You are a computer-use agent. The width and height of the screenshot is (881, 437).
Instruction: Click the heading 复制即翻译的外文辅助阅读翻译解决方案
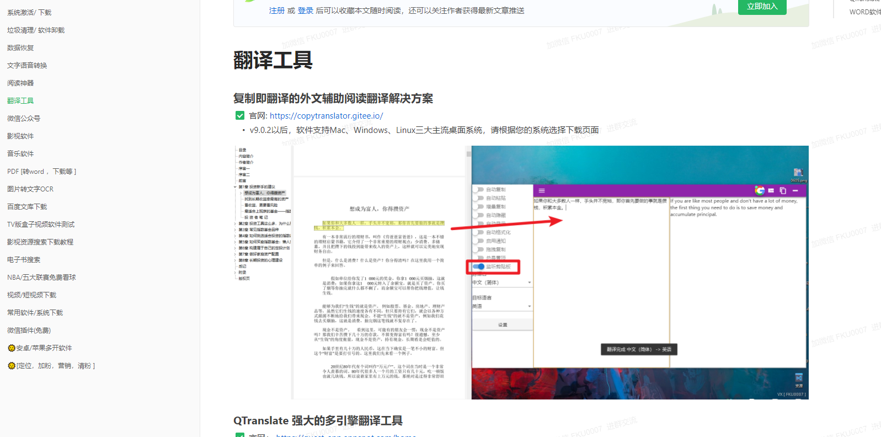coord(333,98)
